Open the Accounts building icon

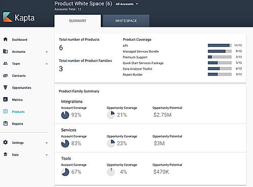pyautogui.click(x=6, y=51)
